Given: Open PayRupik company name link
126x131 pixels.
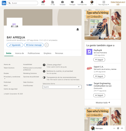Looking at the screenshot, I should (x=98, y=50).
